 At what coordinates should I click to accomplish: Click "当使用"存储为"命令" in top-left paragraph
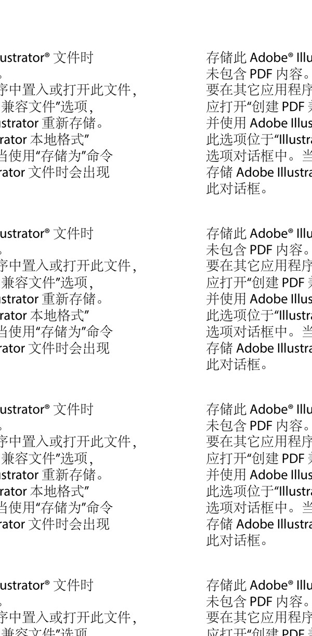[x=56, y=155]
